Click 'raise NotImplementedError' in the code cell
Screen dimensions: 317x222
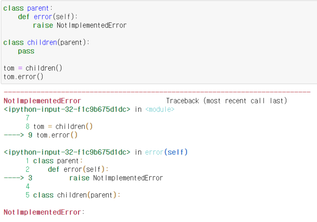tap(80, 26)
